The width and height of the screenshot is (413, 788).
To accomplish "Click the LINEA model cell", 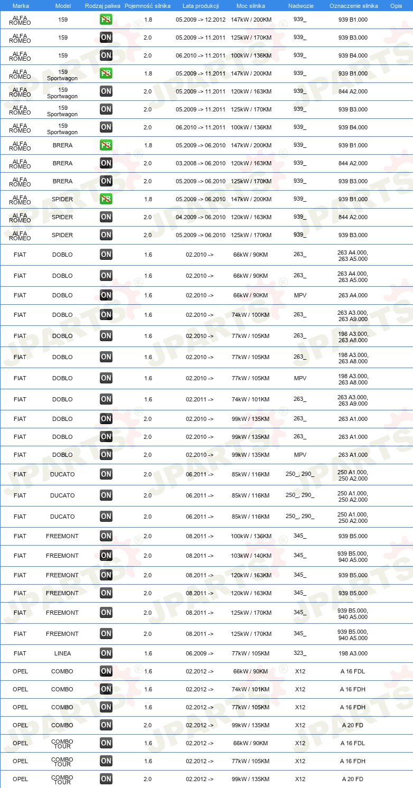I will [62, 653].
